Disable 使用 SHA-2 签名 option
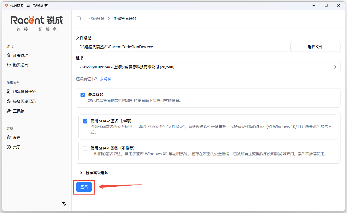The height and width of the screenshot is (213, 347). [x=85, y=121]
